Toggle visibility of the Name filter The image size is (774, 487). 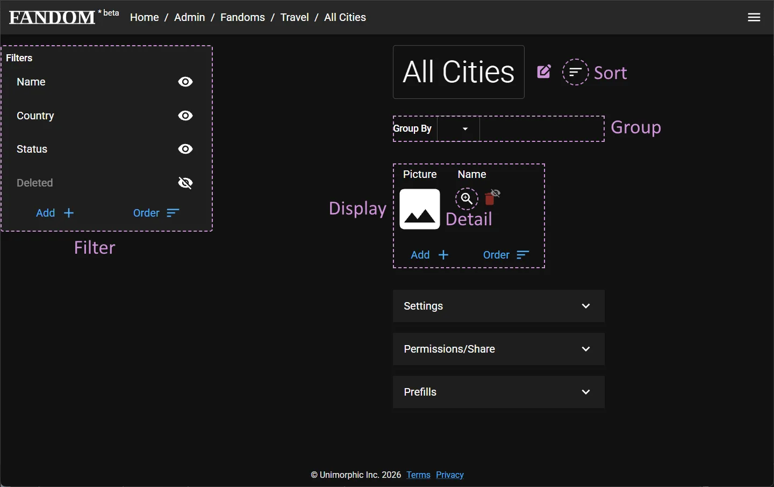[185, 82]
